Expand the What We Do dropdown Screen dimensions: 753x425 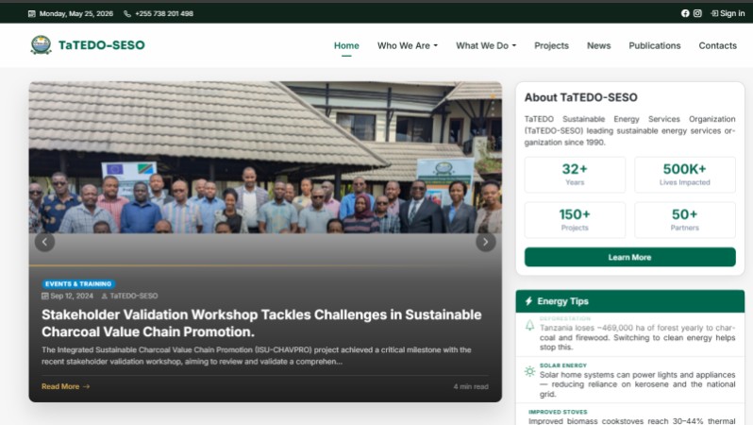(486, 45)
